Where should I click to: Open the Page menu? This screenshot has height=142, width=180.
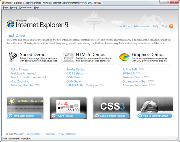coord(5,7)
